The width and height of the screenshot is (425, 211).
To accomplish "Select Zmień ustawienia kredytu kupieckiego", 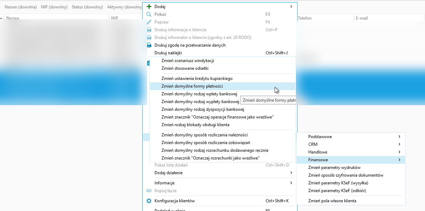I will (223, 79).
